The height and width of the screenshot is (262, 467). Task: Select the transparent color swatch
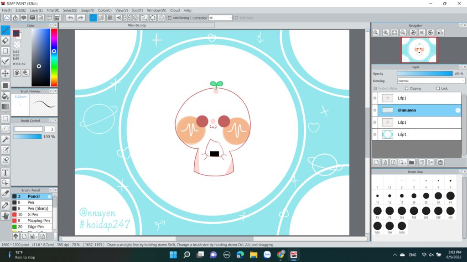tap(17, 45)
